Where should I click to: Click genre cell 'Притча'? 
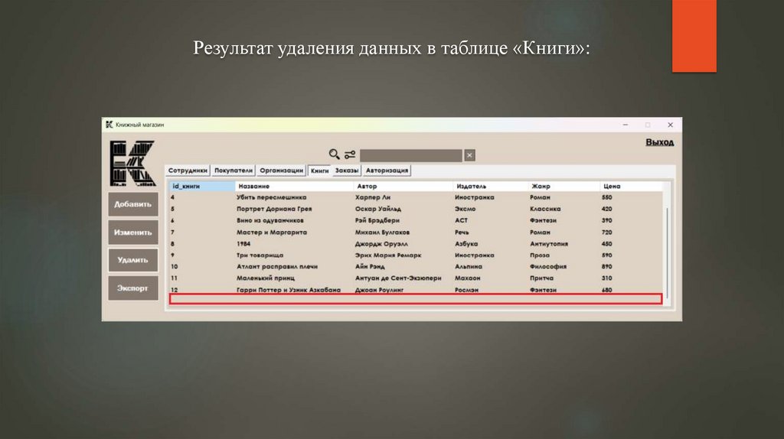(541, 278)
